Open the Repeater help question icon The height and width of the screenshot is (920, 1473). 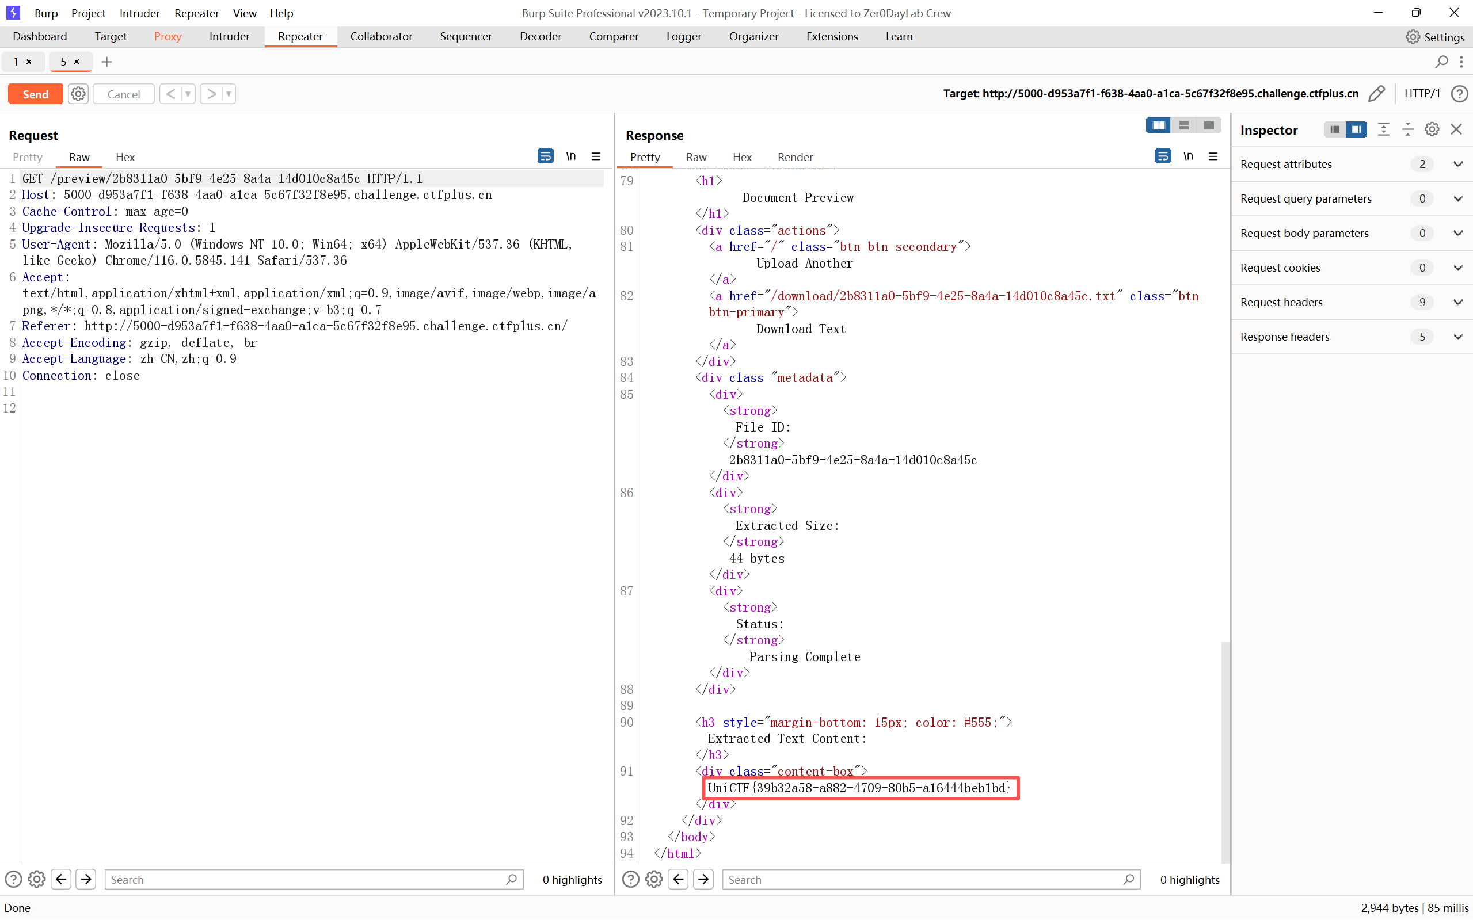(1459, 93)
